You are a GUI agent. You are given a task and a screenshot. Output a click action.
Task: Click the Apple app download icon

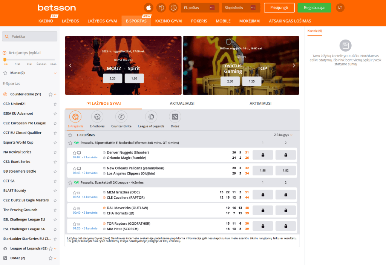point(149,8)
